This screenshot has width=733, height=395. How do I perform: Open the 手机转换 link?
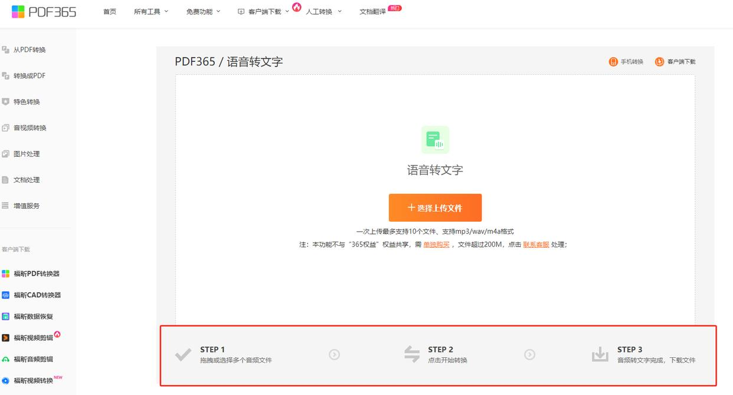click(x=631, y=62)
